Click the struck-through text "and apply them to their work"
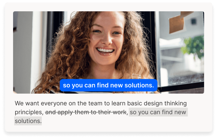The width and height of the screenshot is (217, 139). click(86, 112)
